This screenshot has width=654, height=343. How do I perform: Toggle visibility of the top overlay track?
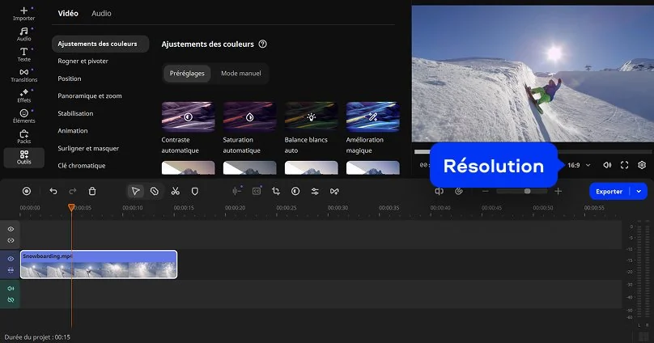pos(11,229)
